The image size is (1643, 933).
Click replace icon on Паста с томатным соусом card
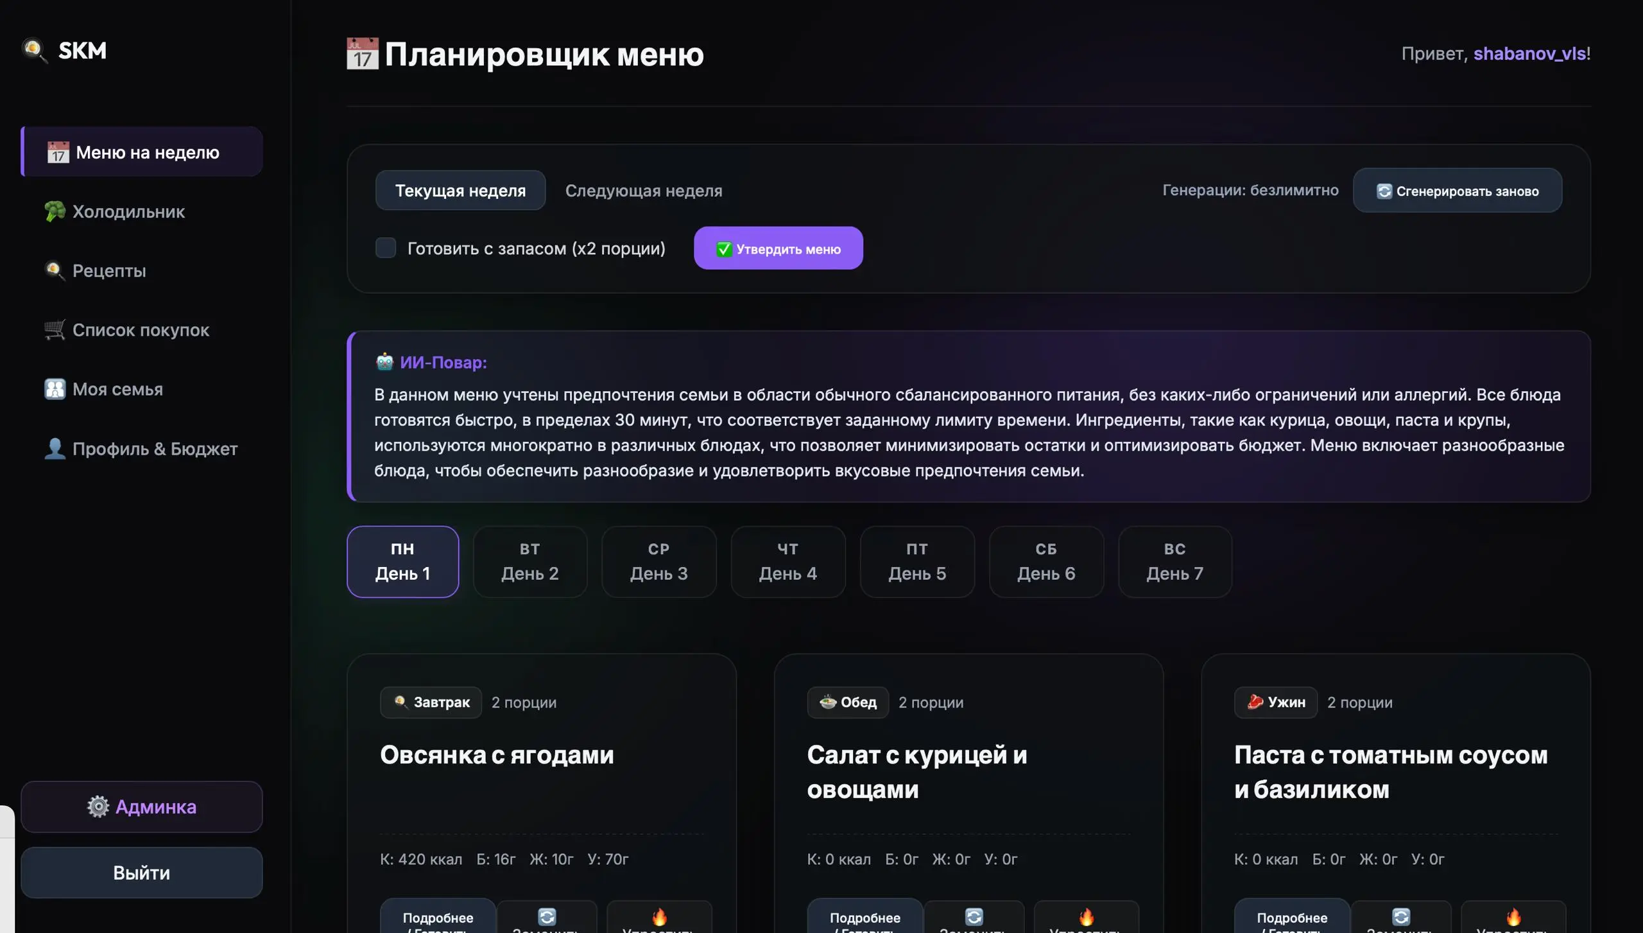coord(1401,916)
